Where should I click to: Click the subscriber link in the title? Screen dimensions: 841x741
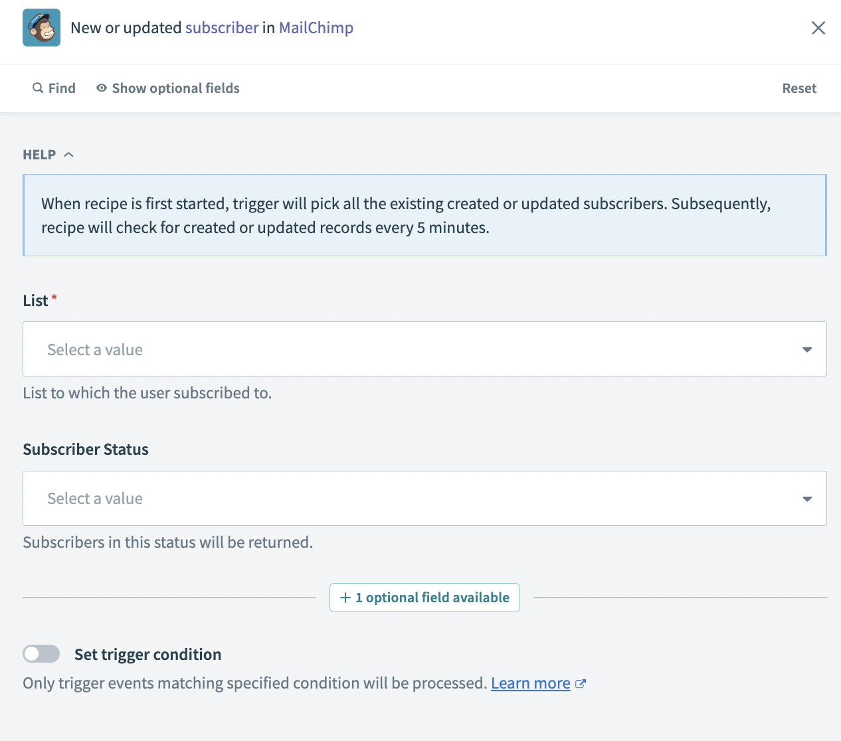[222, 28]
